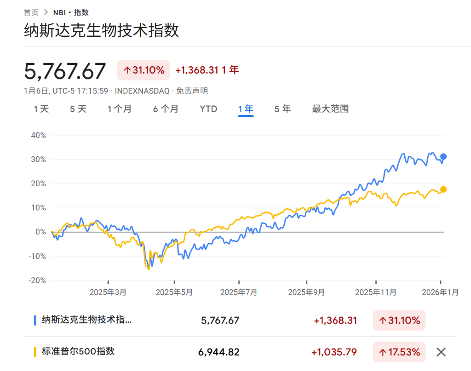The image size is (471, 371).
Task: Click the yellow S&P endpoint dot
Action: tap(443, 189)
